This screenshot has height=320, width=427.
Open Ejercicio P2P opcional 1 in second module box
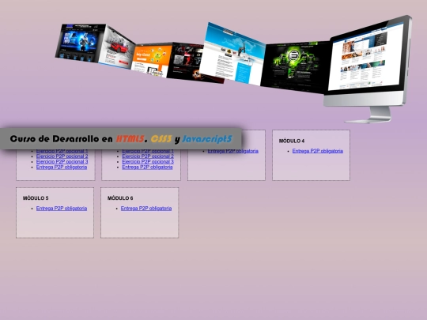point(148,151)
